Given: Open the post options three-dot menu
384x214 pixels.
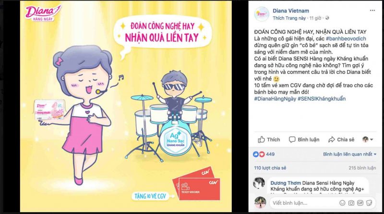Looking at the screenshot, I should click(x=372, y=11).
